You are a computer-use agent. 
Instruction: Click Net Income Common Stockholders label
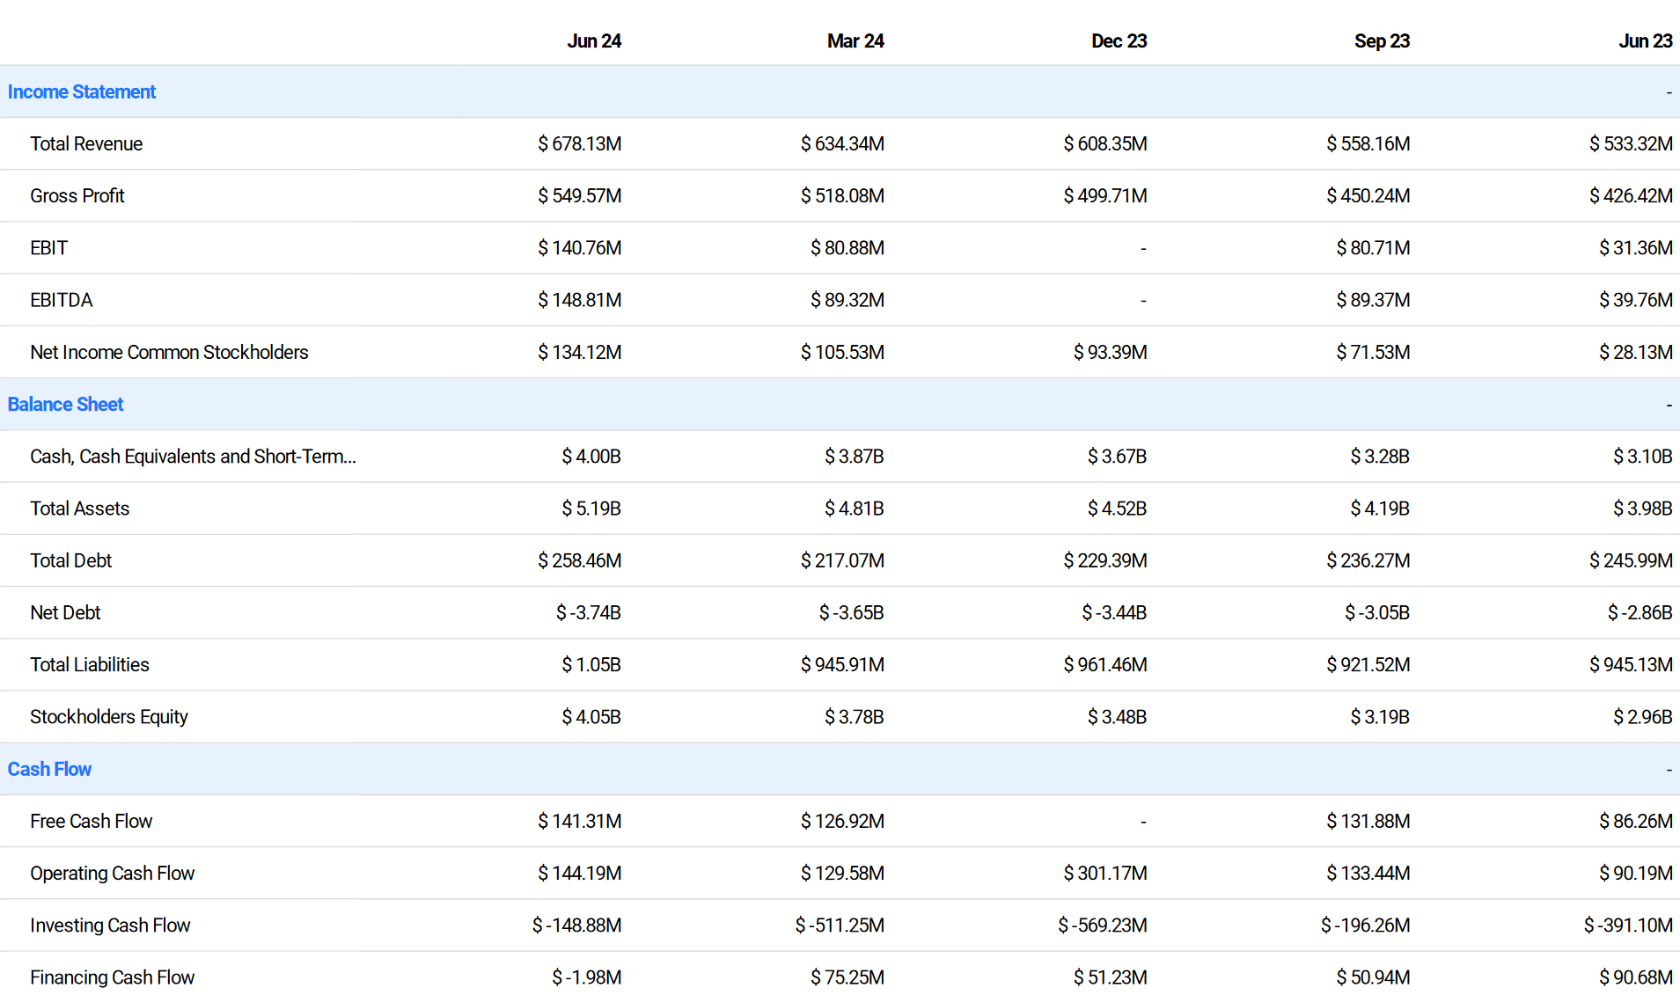pyautogui.click(x=169, y=352)
